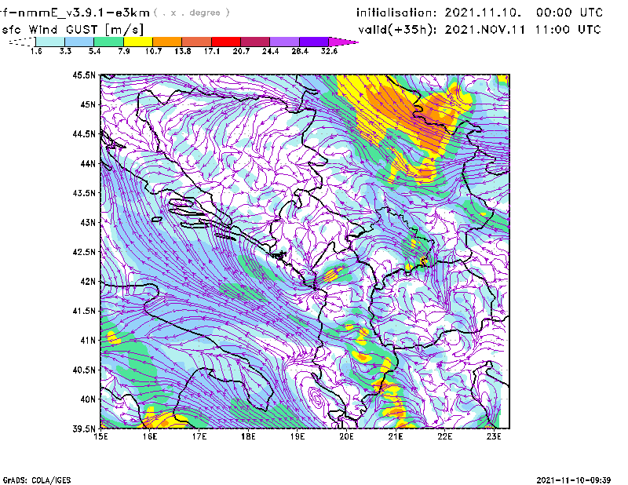The height and width of the screenshot is (485, 628).
Task: Click the valid date '2021.NOV.11'
Action: pos(484,30)
